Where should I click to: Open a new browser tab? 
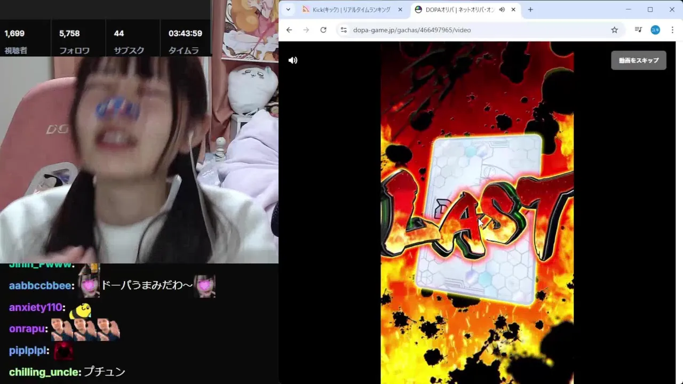tap(530, 10)
